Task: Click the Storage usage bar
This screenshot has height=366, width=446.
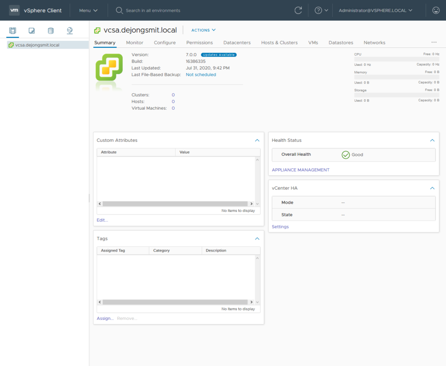Action: point(396,95)
